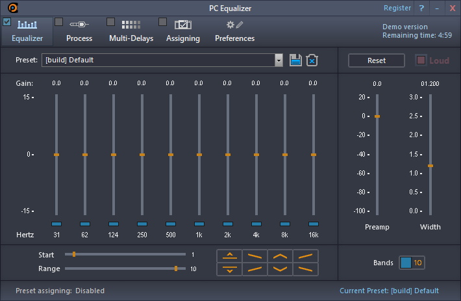Toggle the 16k band button

point(314,224)
